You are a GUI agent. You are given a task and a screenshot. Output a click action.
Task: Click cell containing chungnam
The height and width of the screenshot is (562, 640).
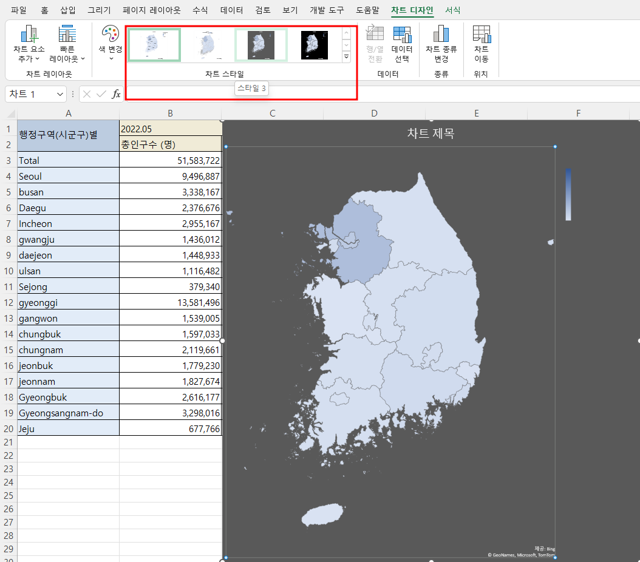69,350
